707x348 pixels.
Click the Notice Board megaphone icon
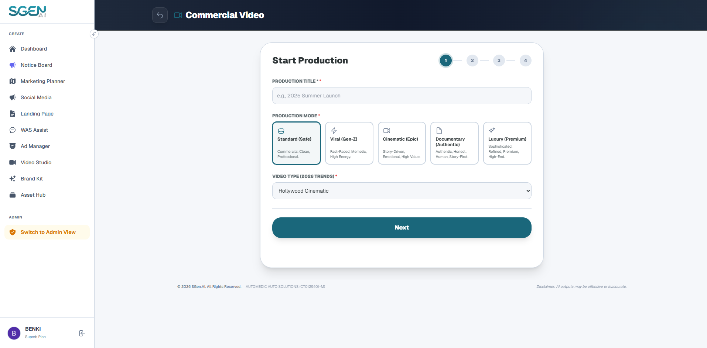(13, 65)
